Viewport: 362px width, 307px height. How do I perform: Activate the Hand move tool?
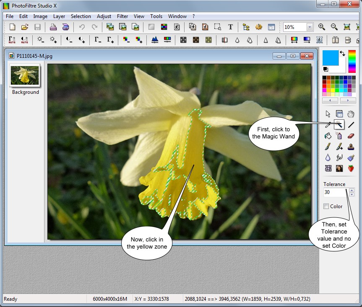click(x=351, y=114)
